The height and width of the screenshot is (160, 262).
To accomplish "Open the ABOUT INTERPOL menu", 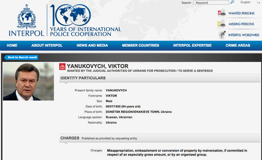I will coord(47,45).
